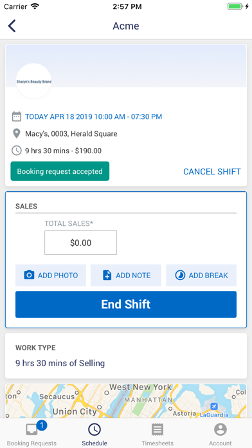Viewport: 252px width, 448px height.
Task: Switch to the Schedule tab
Action: click(x=94, y=433)
